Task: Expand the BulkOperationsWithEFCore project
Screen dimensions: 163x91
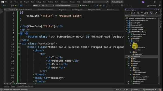Action: [126, 21]
